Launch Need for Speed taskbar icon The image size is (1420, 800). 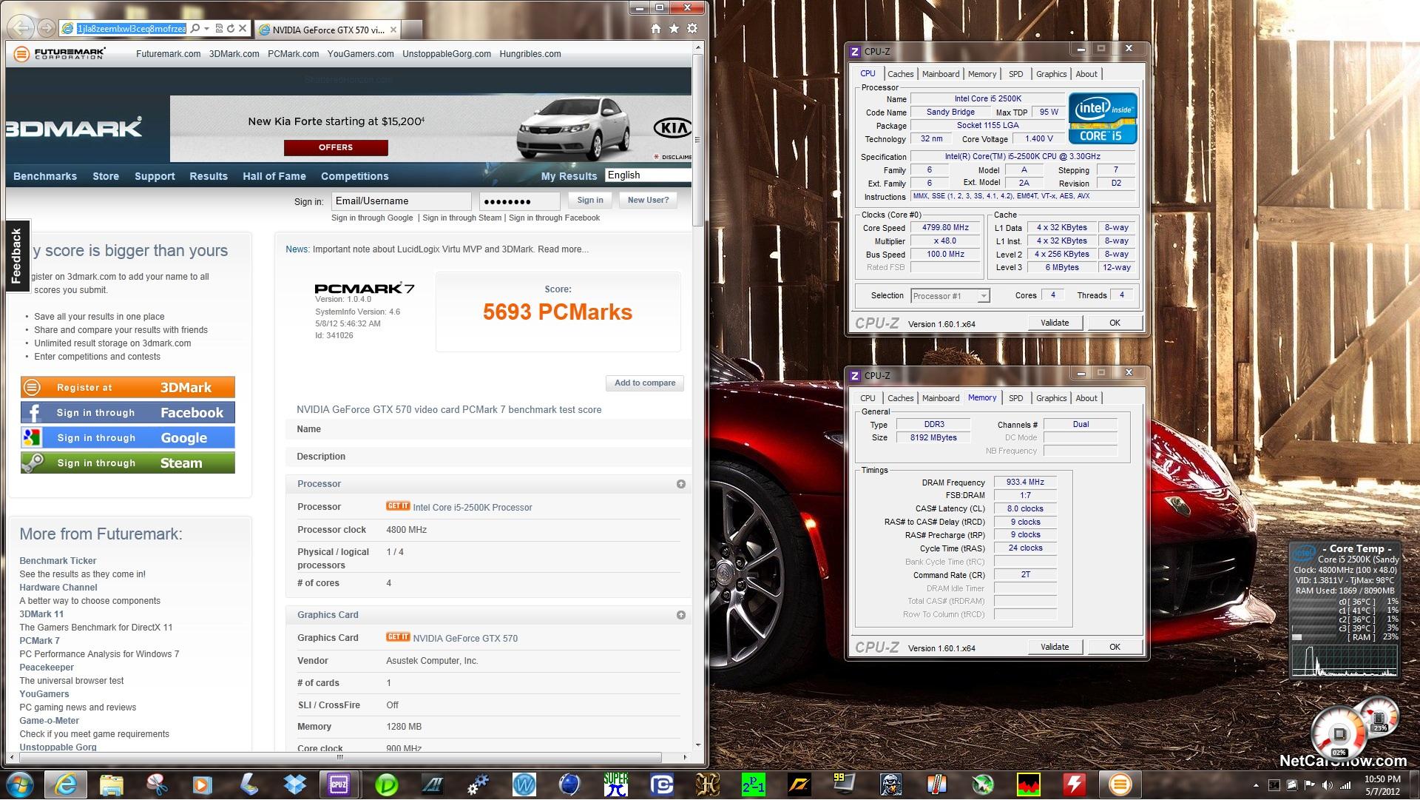coord(799,784)
